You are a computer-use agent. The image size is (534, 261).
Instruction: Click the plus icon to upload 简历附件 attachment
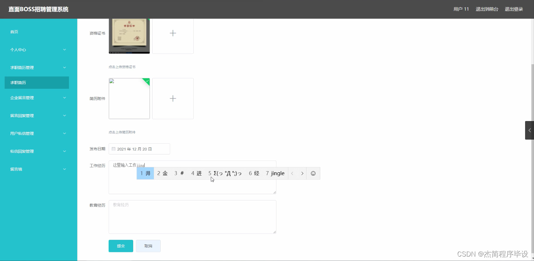click(173, 98)
